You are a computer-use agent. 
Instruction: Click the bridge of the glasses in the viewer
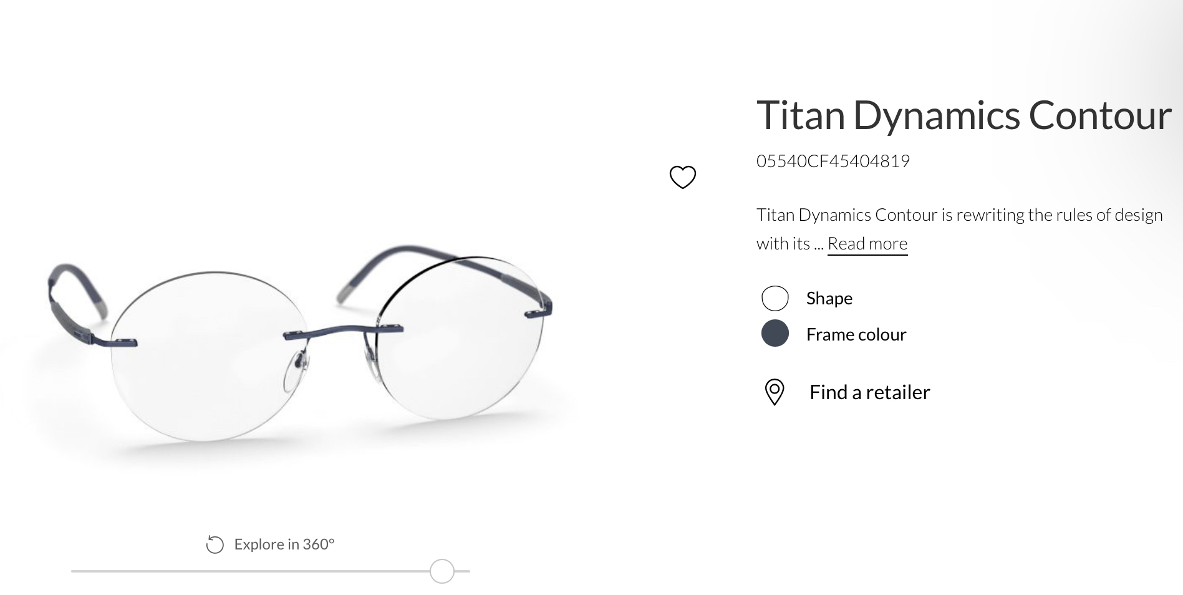(342, 332)
